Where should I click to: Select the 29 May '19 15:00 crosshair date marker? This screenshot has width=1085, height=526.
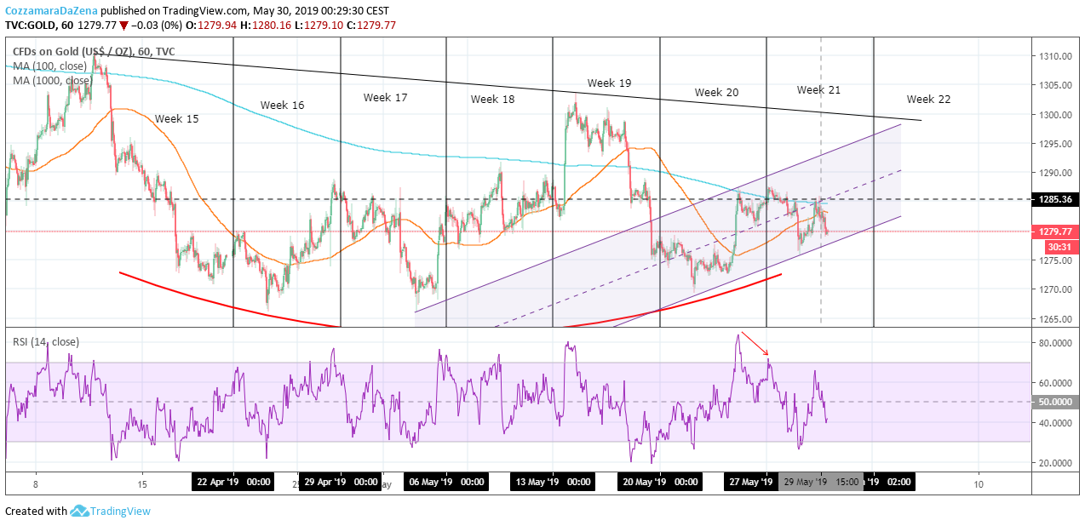tap(820, 482)
